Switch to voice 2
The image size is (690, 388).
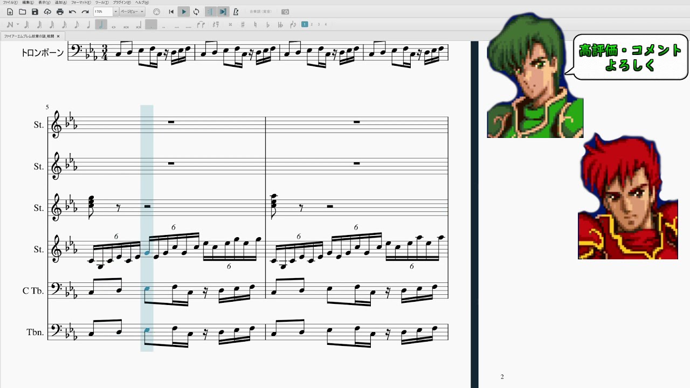[312, 24]
